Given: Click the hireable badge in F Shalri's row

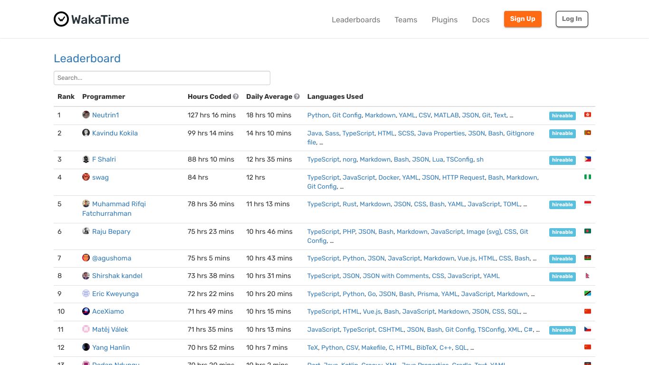Looking at the screenshot, I should pos(563,160).
